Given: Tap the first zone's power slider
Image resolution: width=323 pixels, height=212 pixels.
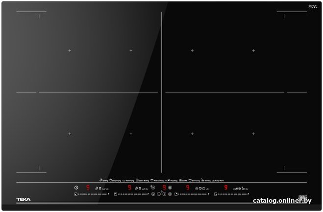Looking at the screenshot, I should (x=93, y=194).
